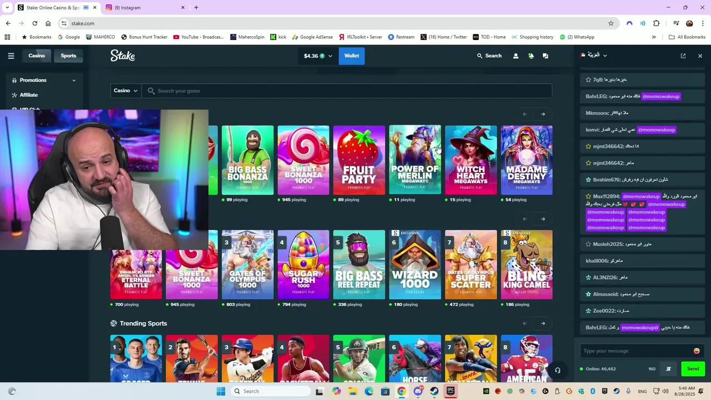Open the clock and date flyout

(687, 391)
